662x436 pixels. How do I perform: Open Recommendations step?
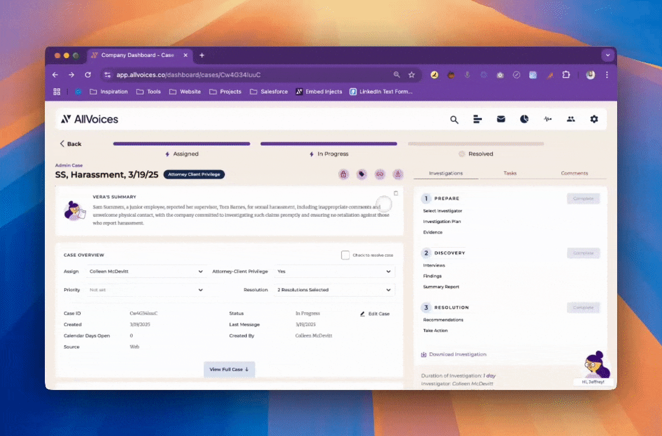(443, 320)
